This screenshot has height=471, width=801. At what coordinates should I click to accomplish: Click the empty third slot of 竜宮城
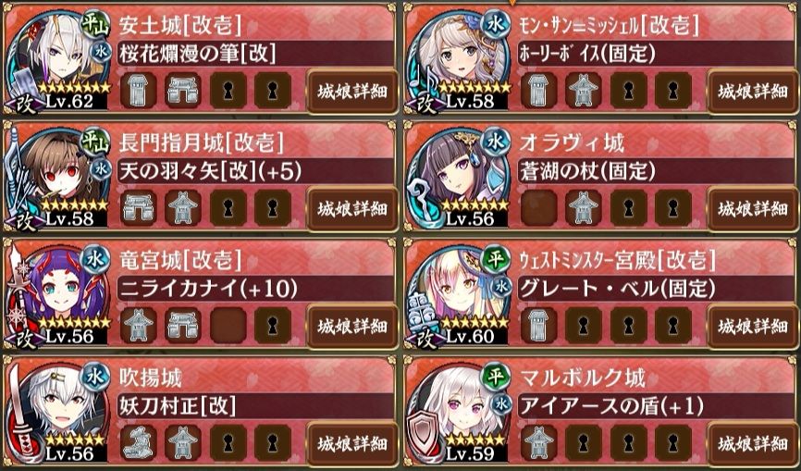point(228,326)
